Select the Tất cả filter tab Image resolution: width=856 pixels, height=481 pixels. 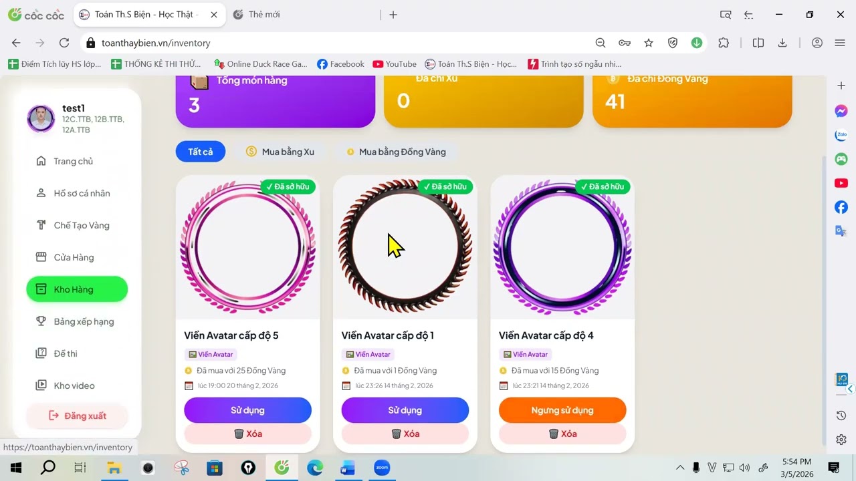click(200, 152)
